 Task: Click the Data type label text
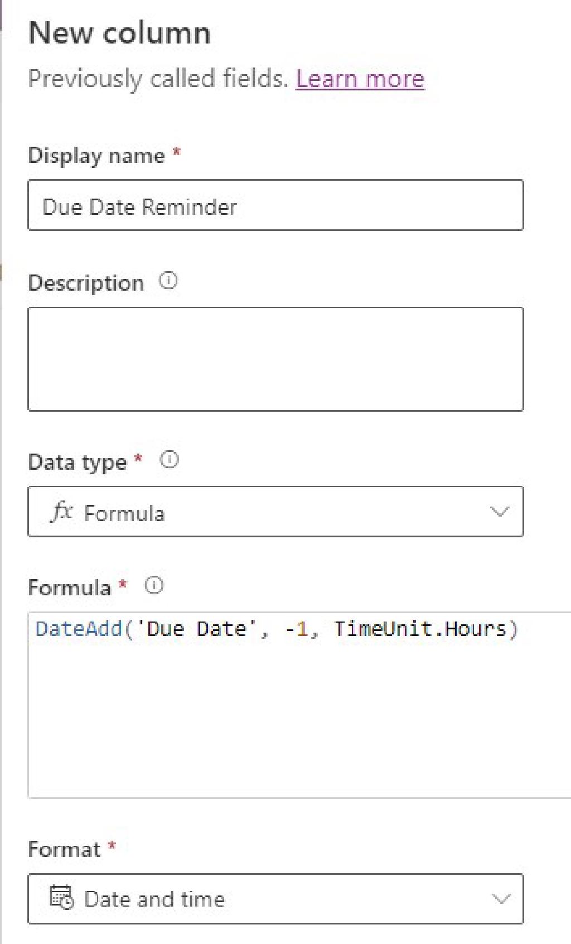click(x=78, y=463)
